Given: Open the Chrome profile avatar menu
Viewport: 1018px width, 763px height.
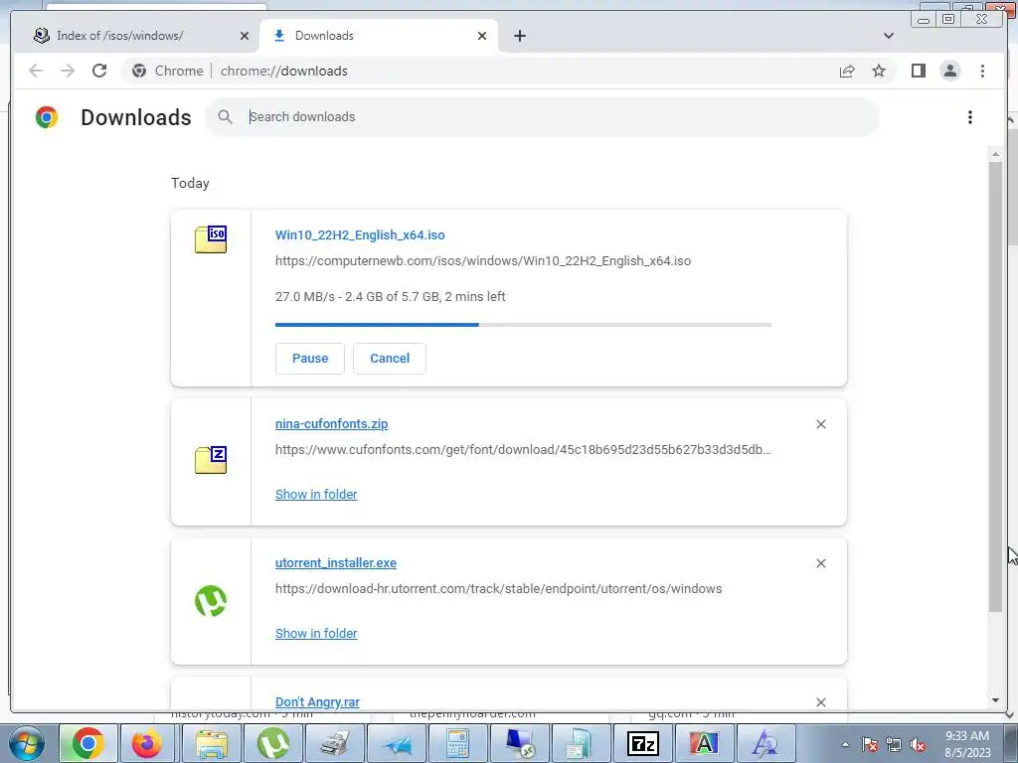Looking at the screenshot, I should point(949,71).
